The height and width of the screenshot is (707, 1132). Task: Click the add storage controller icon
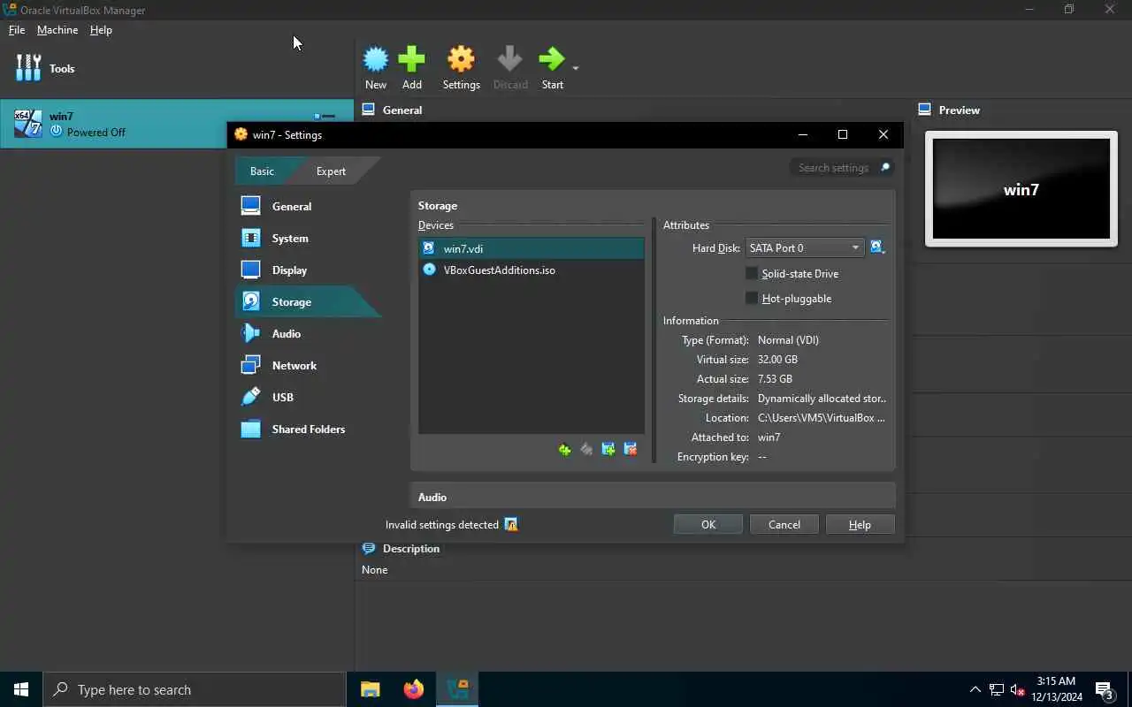[608, 449]
